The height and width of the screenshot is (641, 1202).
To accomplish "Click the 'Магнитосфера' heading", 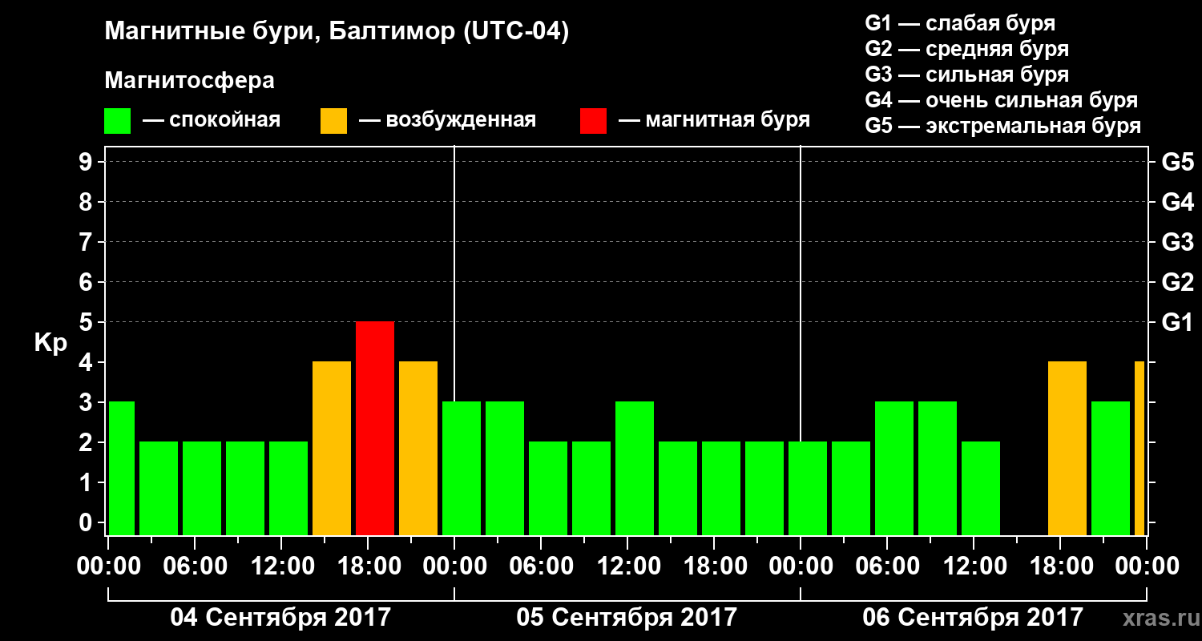I will pos(189,81).
